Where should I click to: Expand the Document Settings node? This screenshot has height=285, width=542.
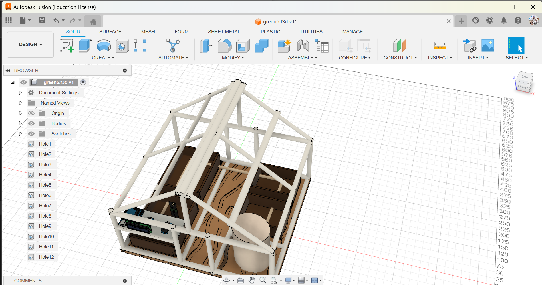(20, 93)
